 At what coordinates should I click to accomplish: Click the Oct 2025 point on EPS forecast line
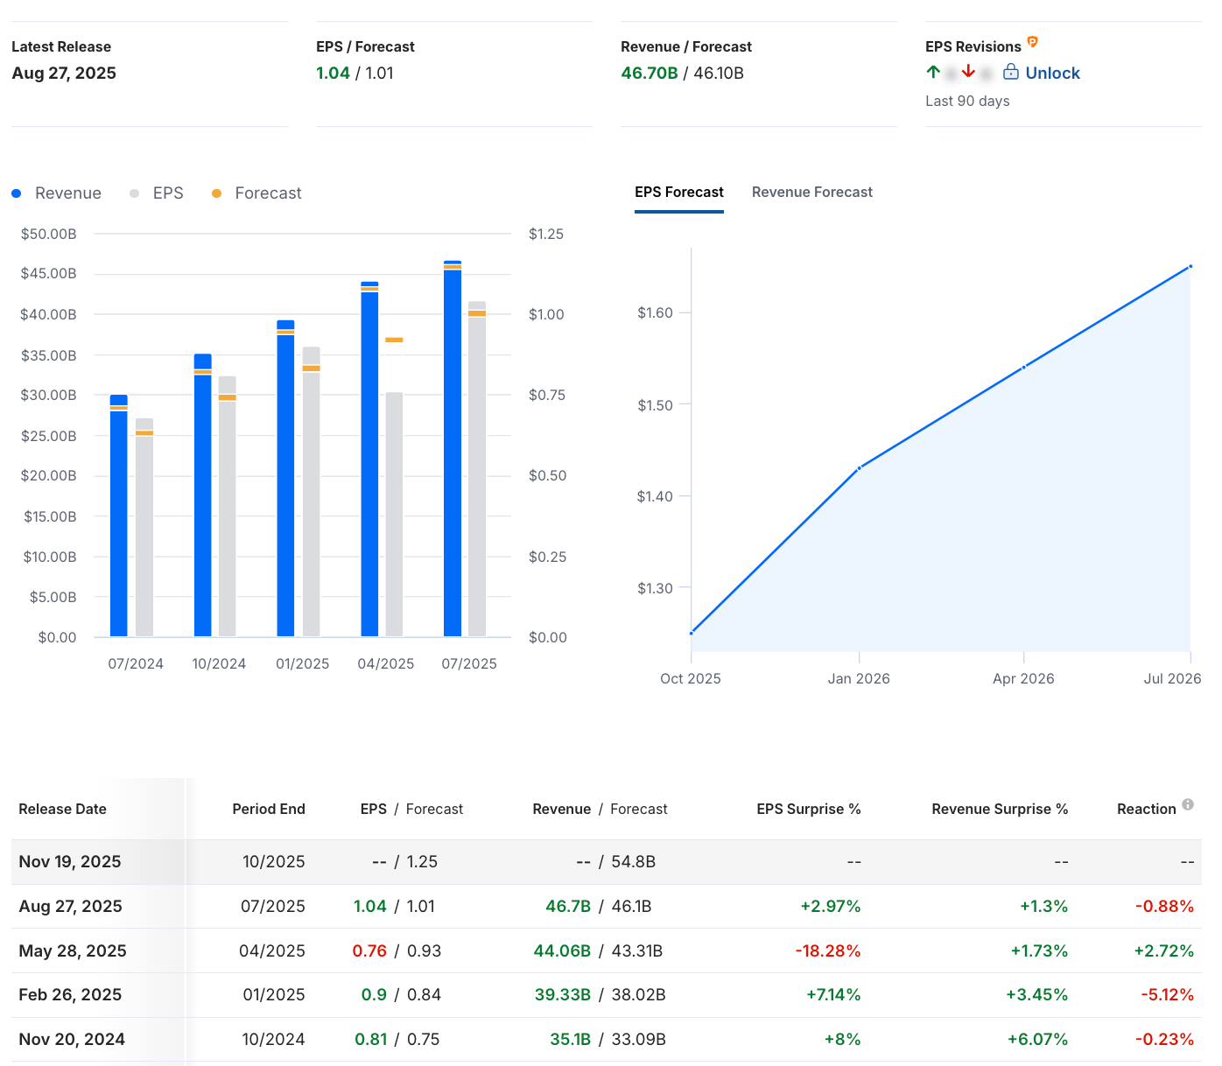pos(692,633)
